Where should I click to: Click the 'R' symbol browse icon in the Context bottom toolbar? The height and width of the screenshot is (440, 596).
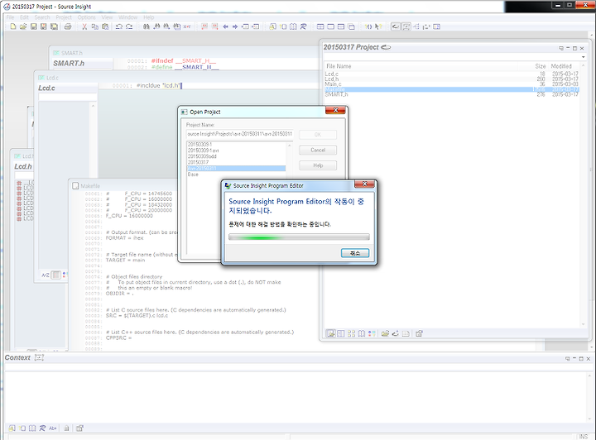(42, 428)
